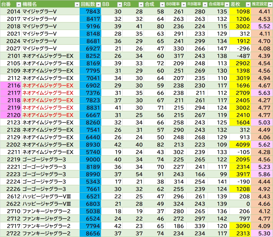The width and height of the screenshot is (273, 237).
Task: Open the BB column filter arrow
Action: coord(119,4)
